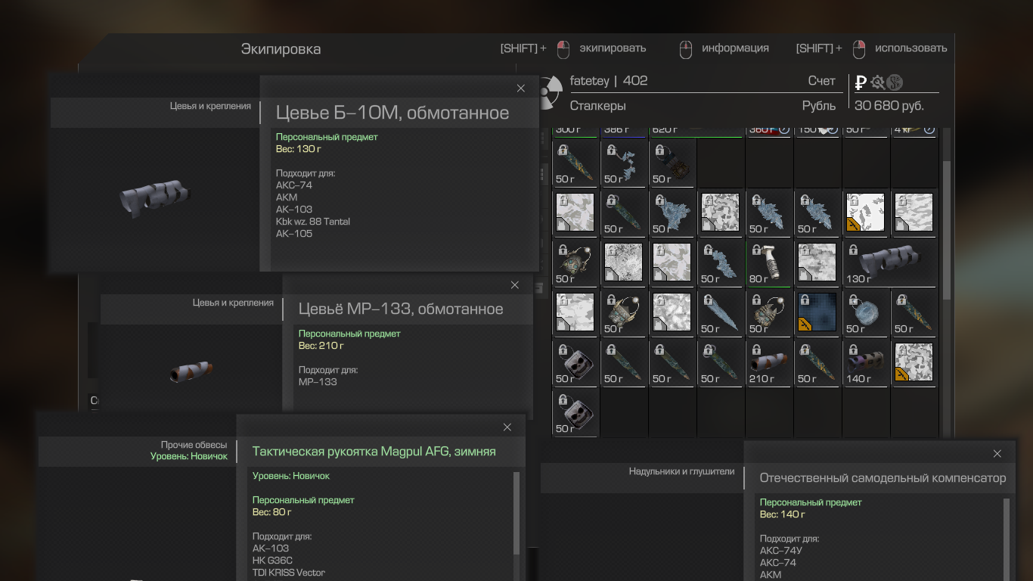
Task: Click the mouse icon beside информация
Action: tap(686, 49)
